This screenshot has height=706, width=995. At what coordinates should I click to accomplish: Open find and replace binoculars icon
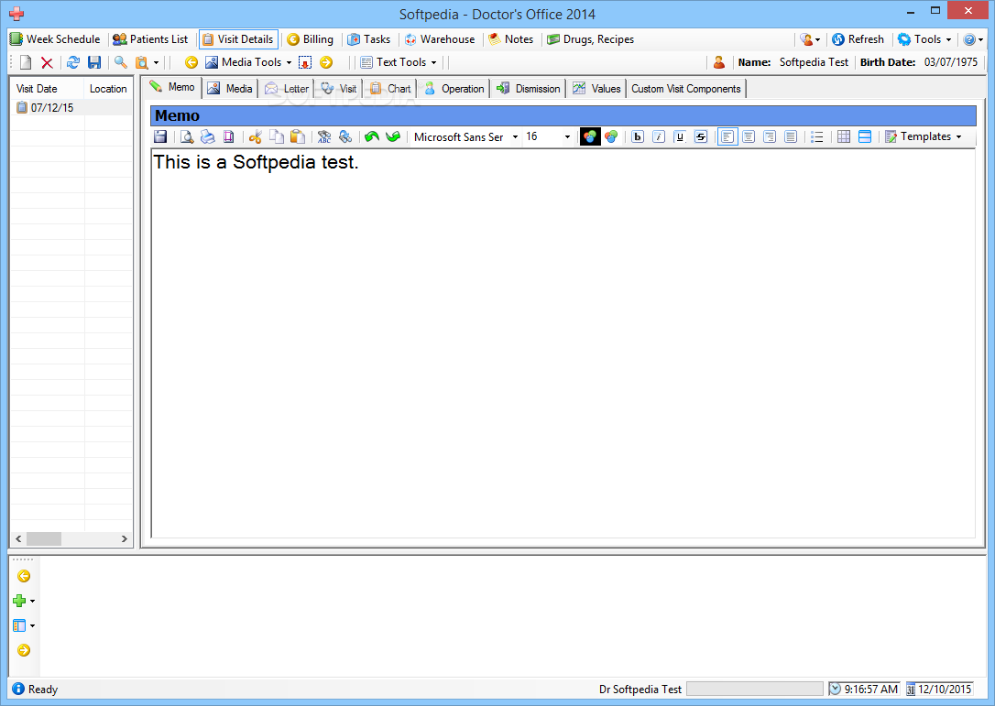point(345,136)
